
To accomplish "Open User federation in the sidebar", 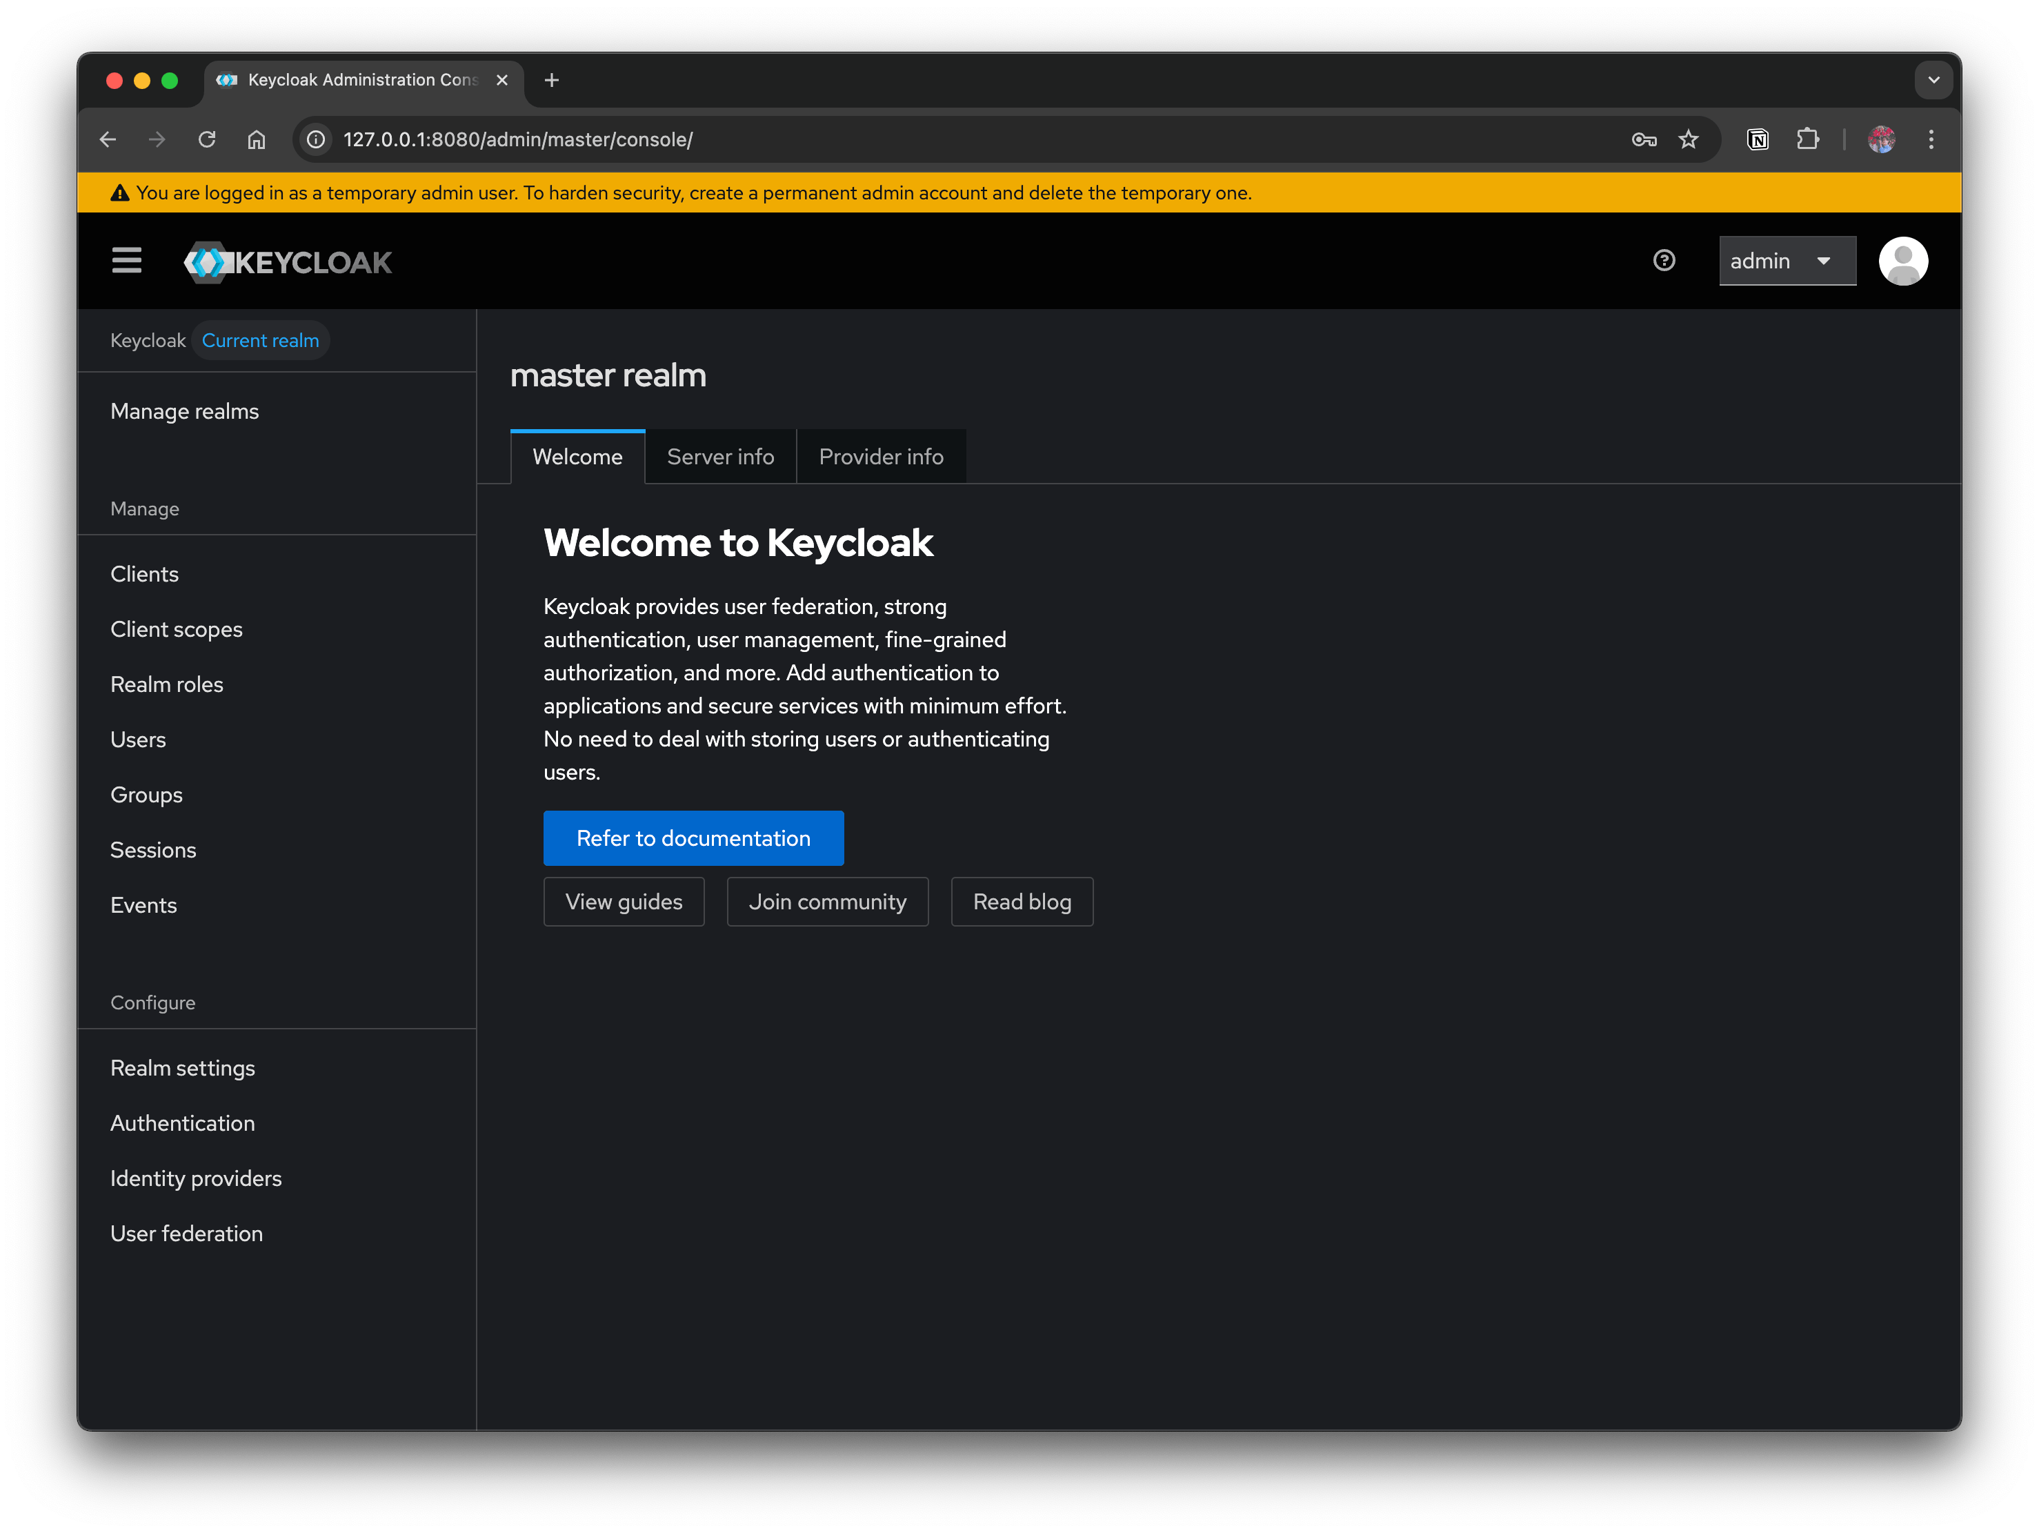I will [x=277, y=1234].
